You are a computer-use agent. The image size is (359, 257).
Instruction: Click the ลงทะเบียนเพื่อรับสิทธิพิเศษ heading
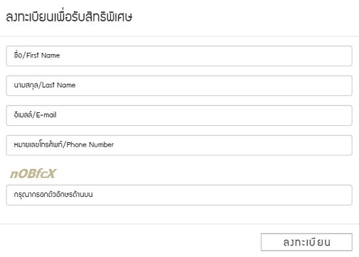click(69, 17)
